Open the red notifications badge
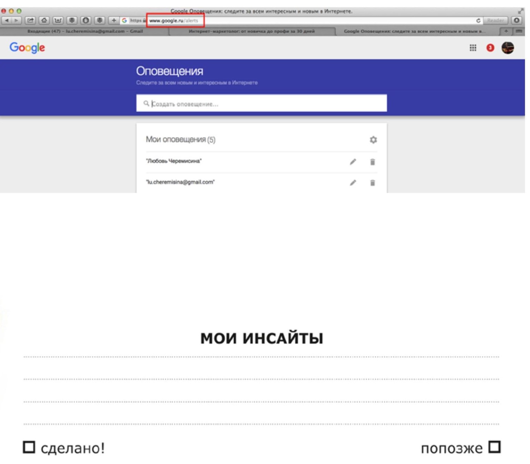530x464 pixels. pos(490,48)
